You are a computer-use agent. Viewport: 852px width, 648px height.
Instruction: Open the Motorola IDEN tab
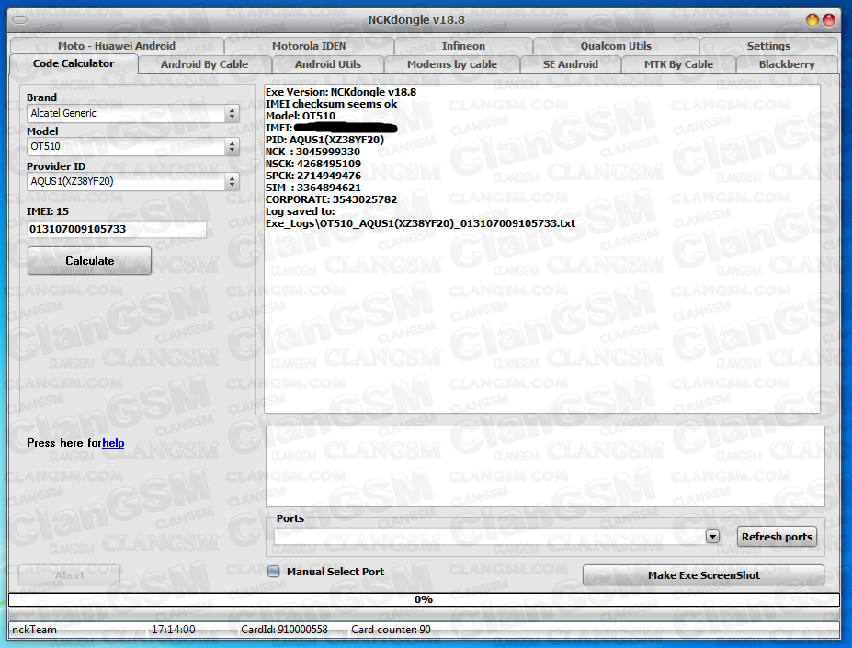[x=309, y=46]
